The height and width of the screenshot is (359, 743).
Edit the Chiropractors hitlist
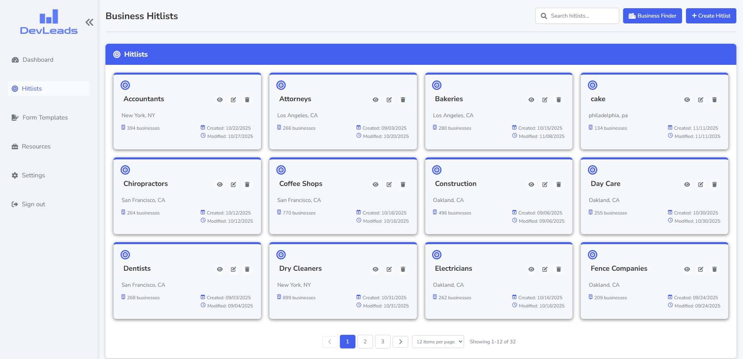tap(233, 185)
